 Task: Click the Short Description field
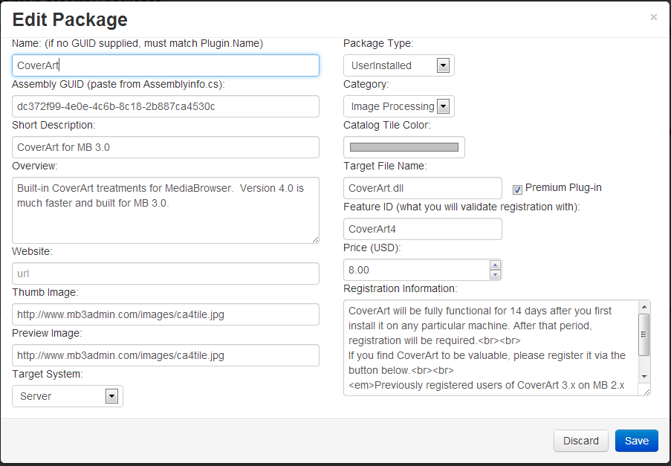pos(166,147)
